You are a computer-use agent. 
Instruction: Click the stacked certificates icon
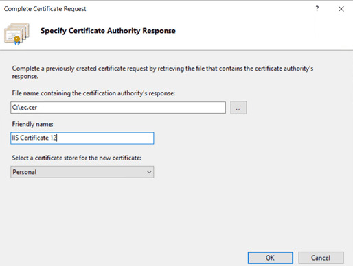tap(16, 34)
